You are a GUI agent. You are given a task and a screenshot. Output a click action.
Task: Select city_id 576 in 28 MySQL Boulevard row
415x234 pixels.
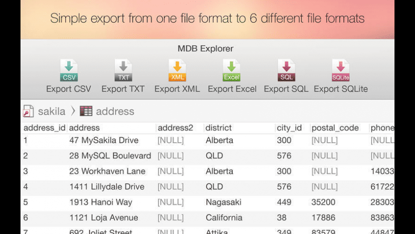click(284, 156)
